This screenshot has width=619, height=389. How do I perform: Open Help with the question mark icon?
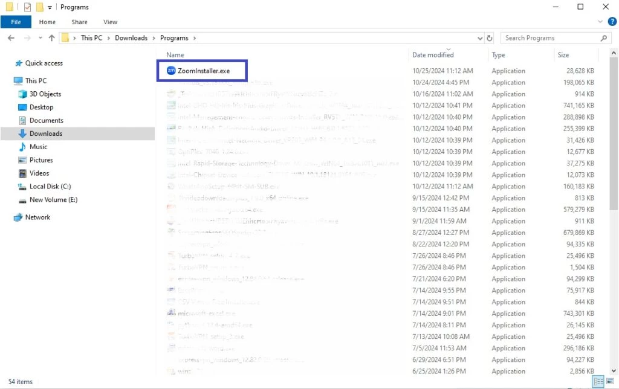coord(611,22)
